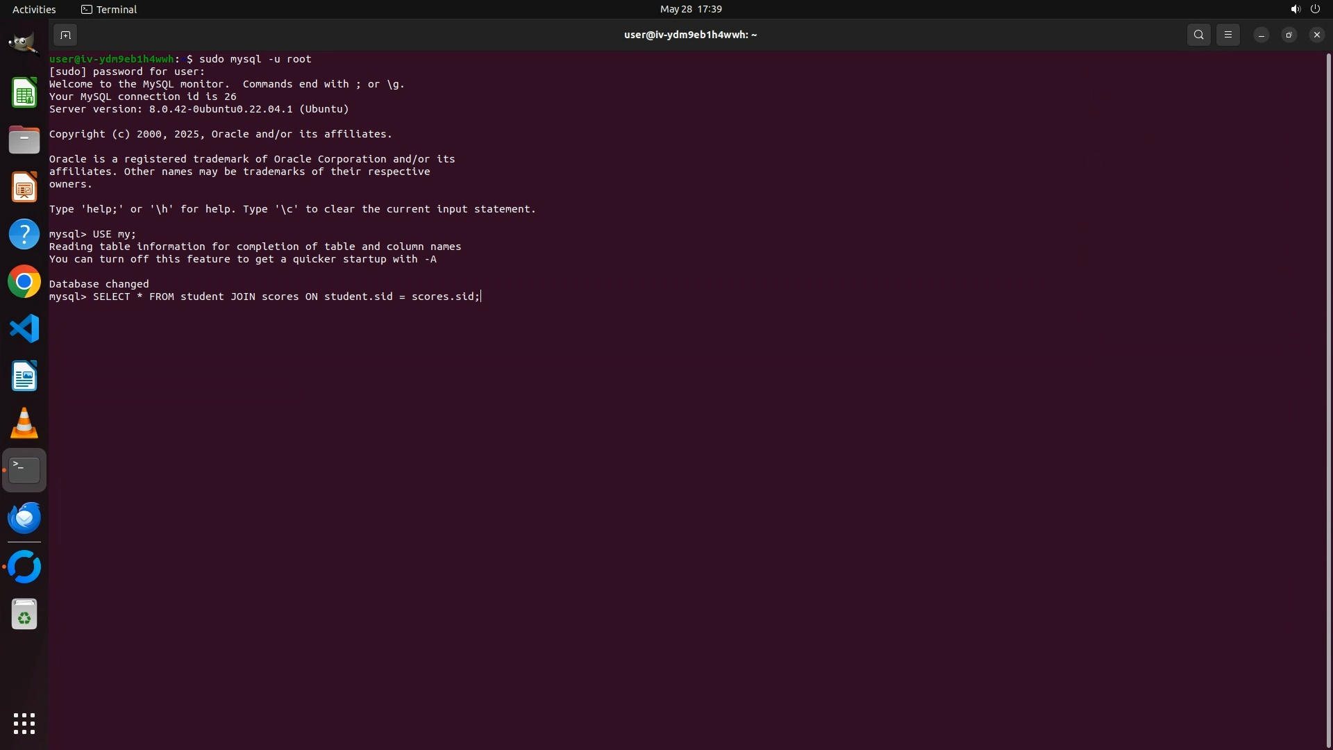Show all applications grid
1333x750 pixels.
tap(24, 724)
